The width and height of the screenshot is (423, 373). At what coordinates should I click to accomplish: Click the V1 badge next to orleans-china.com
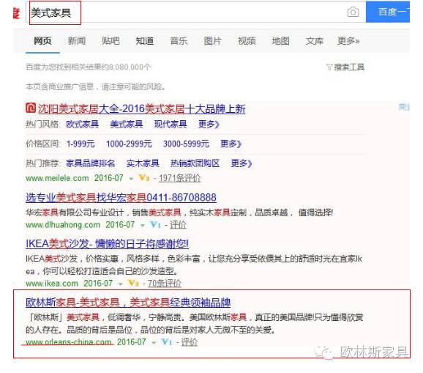[x=166, y=341]
